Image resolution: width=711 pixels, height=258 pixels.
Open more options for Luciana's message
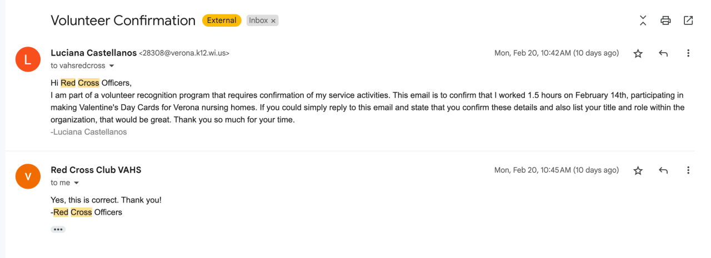coord(688,53)
